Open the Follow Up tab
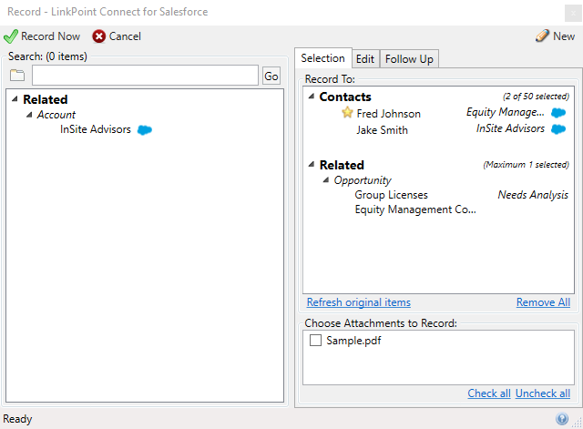 tap(409, 58)
